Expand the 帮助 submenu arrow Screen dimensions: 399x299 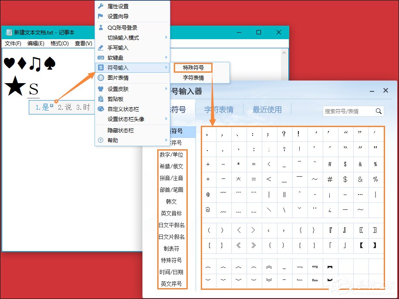tap(166, 140)
